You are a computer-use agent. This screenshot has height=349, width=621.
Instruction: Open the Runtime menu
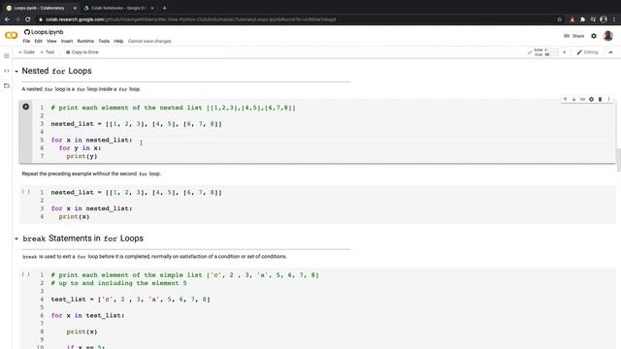[x=85, y=41]
